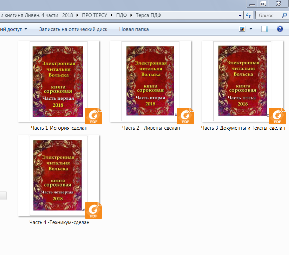Toggle the preview pane

click(x=265, y=29)
